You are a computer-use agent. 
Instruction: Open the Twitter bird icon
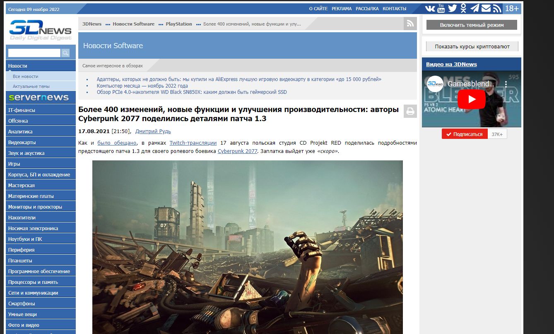[452, 8]
